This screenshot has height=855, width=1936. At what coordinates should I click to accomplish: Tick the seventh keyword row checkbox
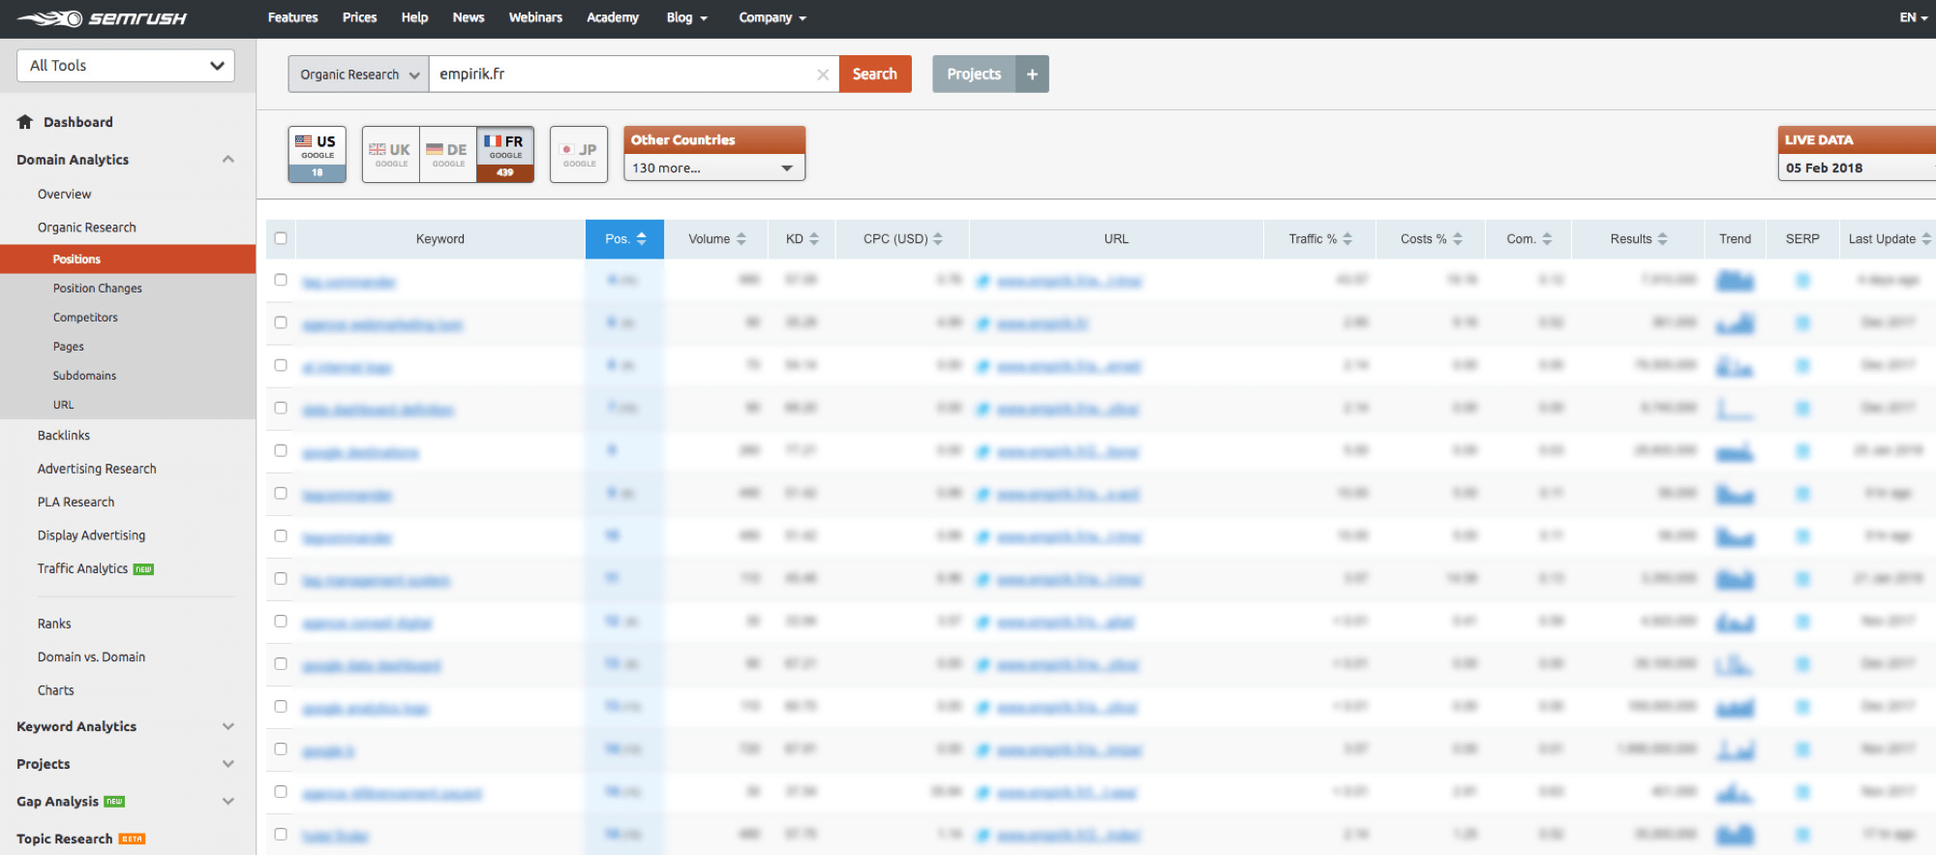tap(281, 535)
